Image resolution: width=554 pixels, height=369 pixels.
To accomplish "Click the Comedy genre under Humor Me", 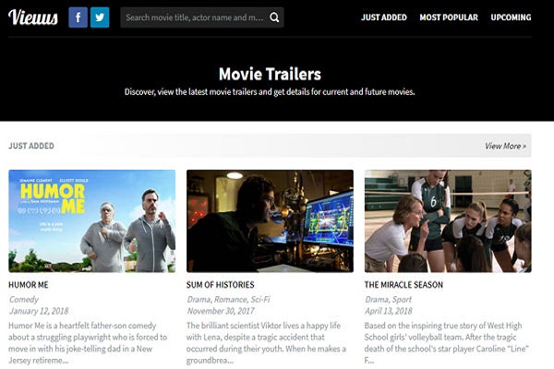I will pos(24,300).
